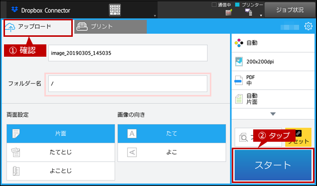Tap the blue スタート button
This screenshot has height=186, width=317.
(273, 165)
